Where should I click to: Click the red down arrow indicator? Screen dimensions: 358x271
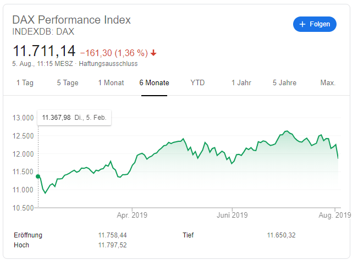click(x=153, y=53)
